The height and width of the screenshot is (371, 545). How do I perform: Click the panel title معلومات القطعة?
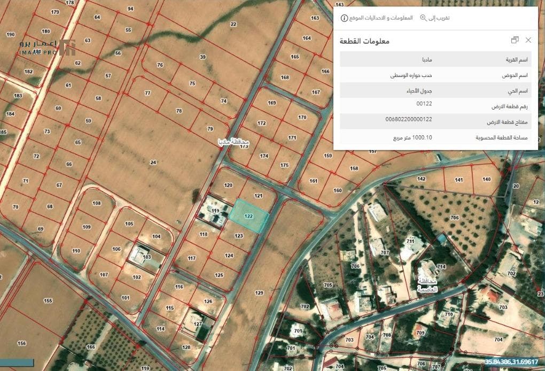tap(364, 41)
